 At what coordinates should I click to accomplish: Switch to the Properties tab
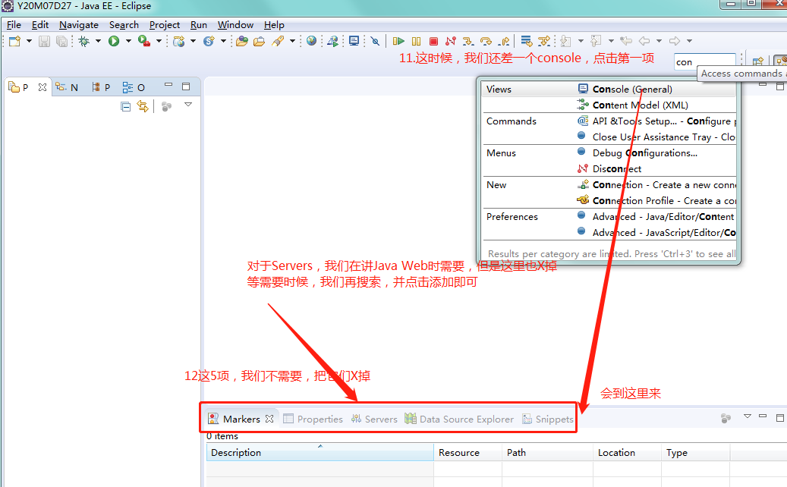[320, 419]
